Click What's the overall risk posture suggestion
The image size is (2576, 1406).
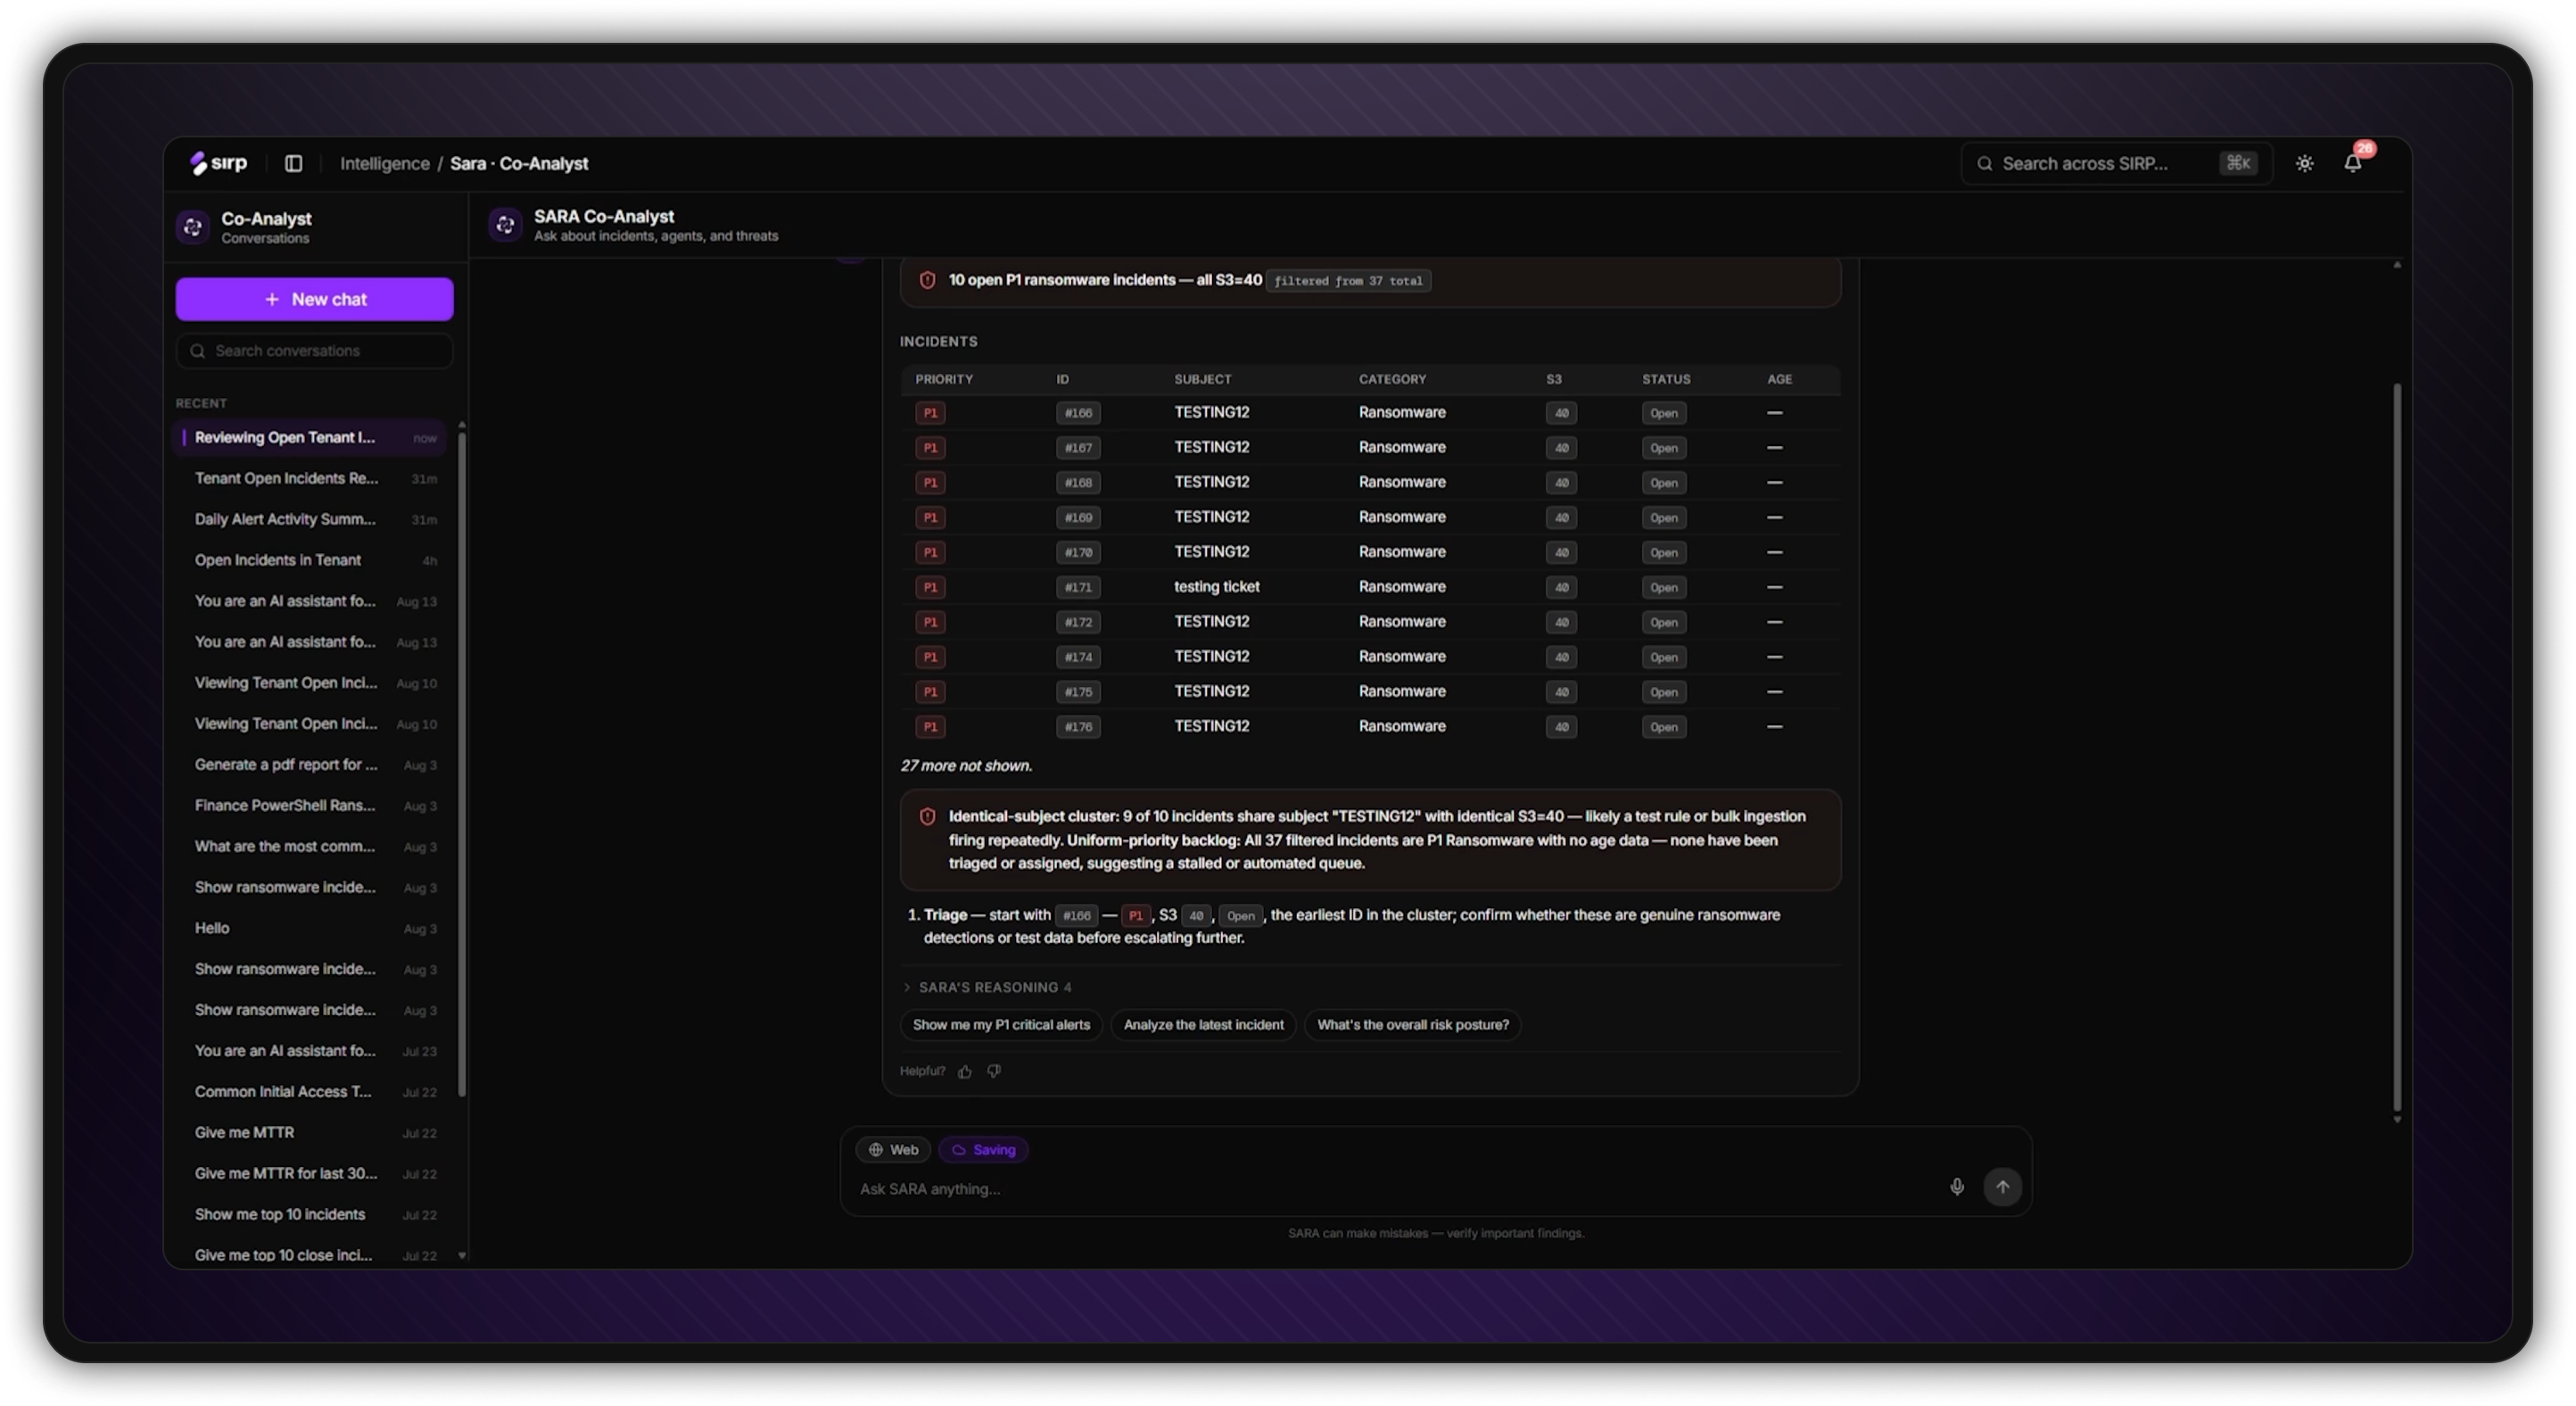click(x=1412, y=1025)
